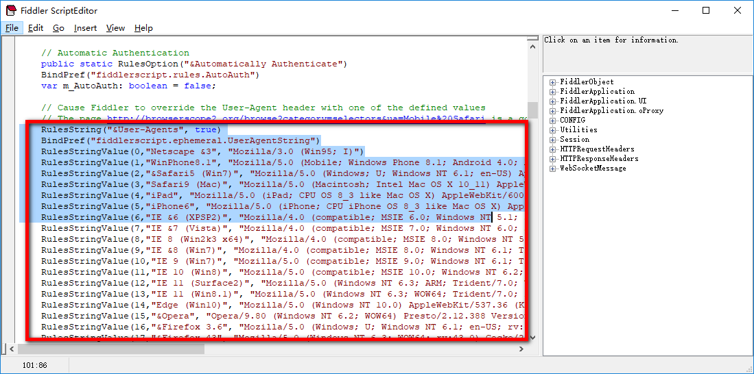Select HTTPRequestHeaders in the class tree
Viewport: 754px width, 374px height.
pyautogui.click(x=597, y=149)
